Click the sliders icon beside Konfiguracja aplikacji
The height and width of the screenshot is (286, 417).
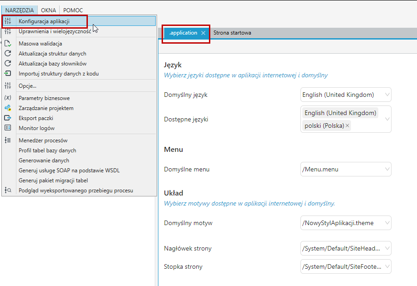click(8, 21)
